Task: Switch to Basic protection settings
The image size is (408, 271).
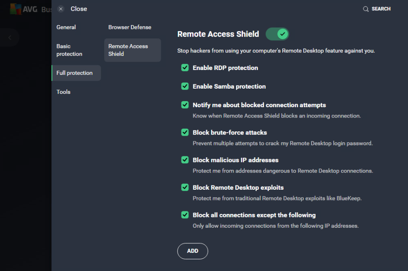Action: (68, 50)
